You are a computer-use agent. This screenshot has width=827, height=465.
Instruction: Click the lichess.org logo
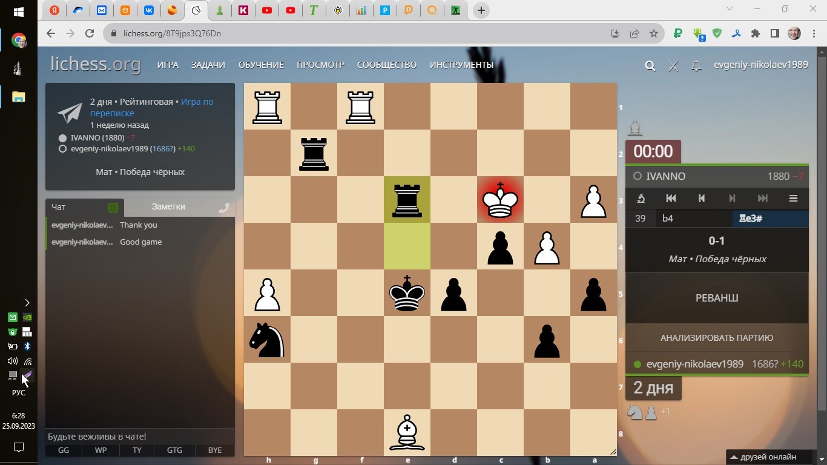[95, 64]
